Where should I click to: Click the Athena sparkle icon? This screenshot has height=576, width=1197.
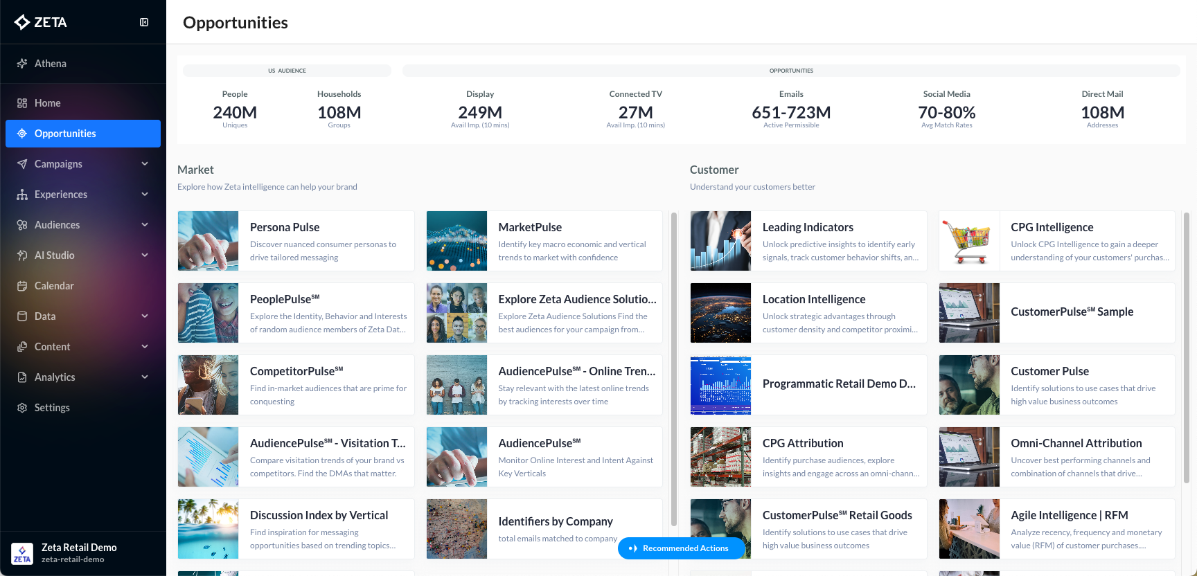(x=22, y=64)
